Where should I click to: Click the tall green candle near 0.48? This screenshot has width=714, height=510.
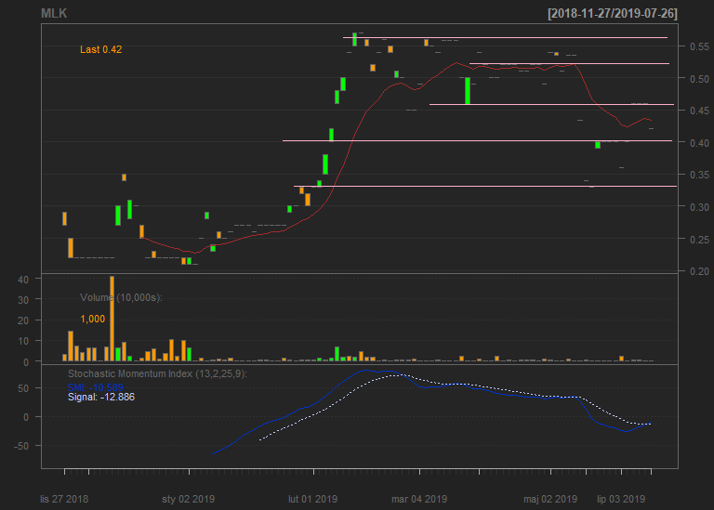tap(468, 91)
